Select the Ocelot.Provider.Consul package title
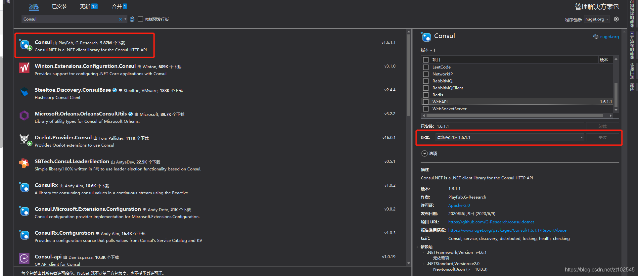This screenshot has width=638, height=276. [x=63, y=138]
